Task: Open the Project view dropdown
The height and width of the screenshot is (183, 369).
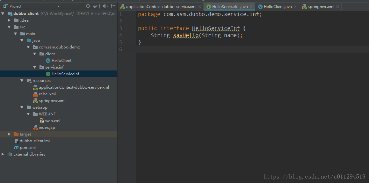Action: (x=59, y=6)
